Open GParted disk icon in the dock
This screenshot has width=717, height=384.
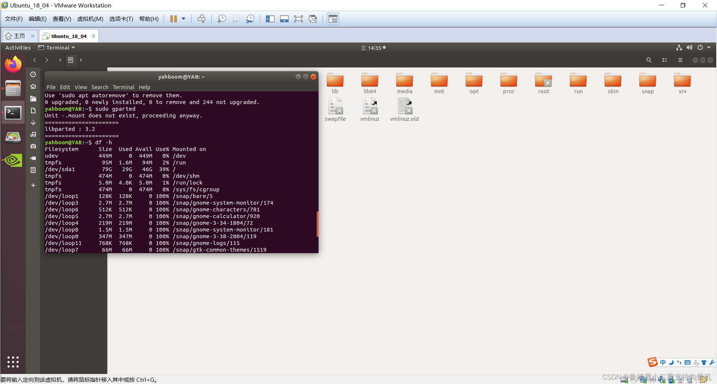[13, 137]
